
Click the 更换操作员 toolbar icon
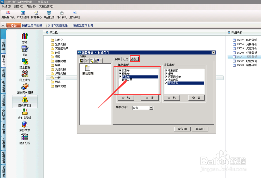click(x=8, y=15)
